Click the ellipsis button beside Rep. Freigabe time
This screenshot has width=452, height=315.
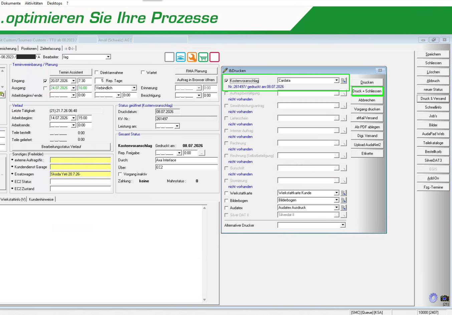pyautogui.click(x=202, y=153)
